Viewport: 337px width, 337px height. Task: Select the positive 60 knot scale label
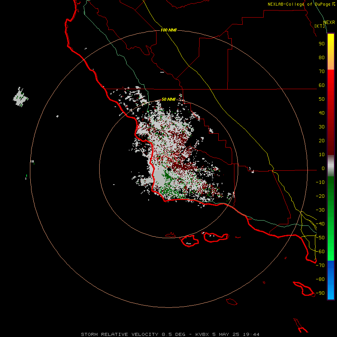[x=322, y=85]
